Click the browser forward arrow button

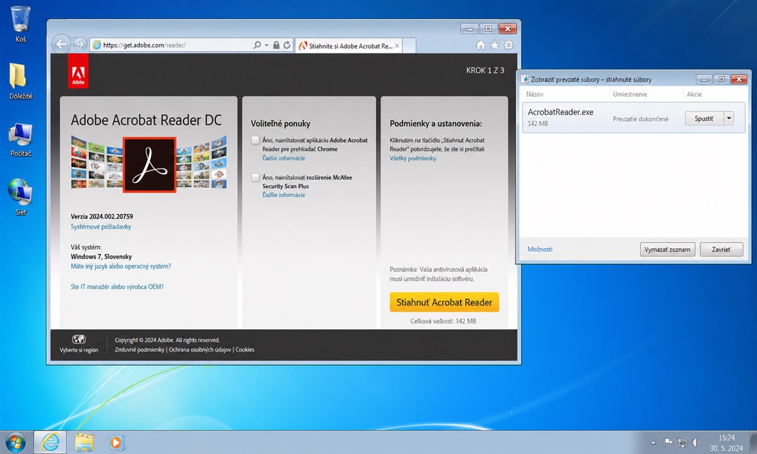(79, 44)
